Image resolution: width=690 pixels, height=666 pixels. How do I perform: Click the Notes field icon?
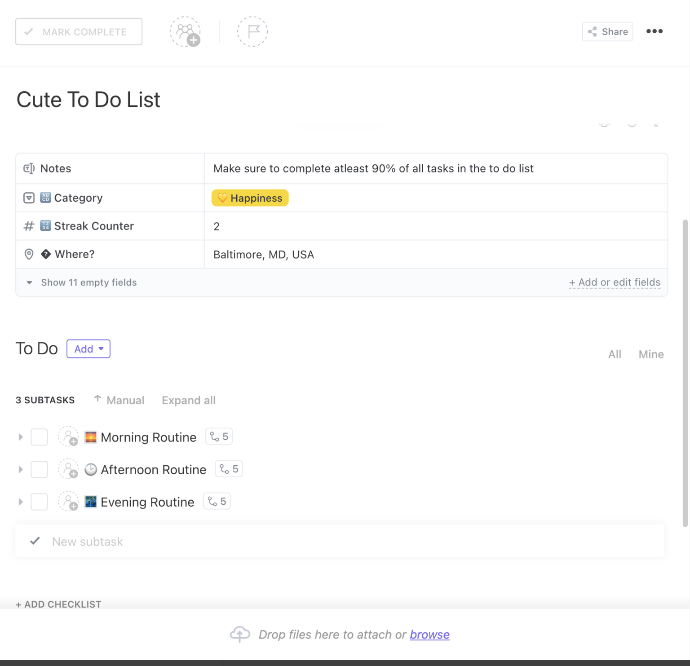pyautogui.click(x=29, y=168)
